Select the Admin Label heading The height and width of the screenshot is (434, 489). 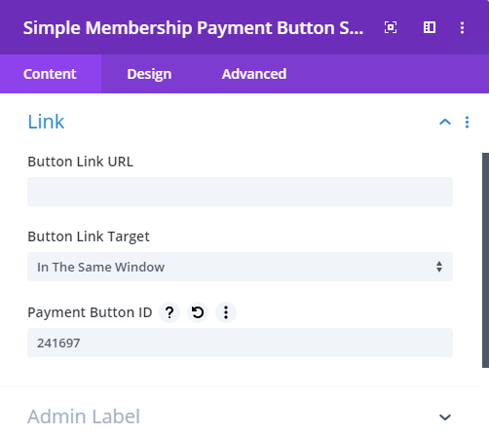pyautogui.click(x=84, y=416)
